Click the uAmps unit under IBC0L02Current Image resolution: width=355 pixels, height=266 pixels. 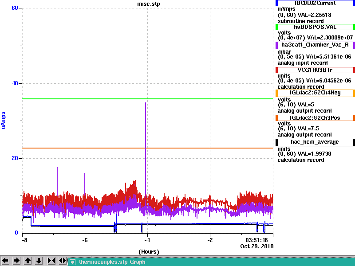286,9
